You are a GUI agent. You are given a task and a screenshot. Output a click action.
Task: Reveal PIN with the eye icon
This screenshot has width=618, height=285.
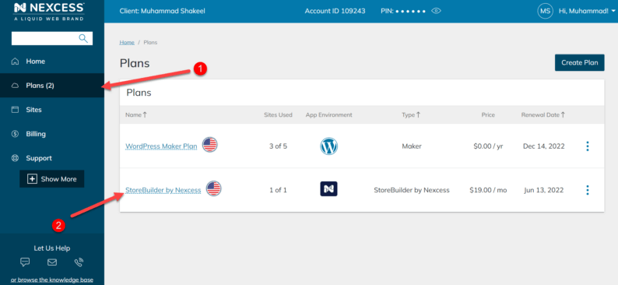coord(436,11)
